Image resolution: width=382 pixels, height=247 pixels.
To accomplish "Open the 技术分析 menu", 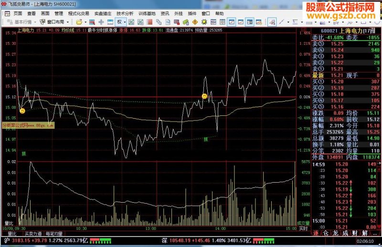I will point(125,14).
